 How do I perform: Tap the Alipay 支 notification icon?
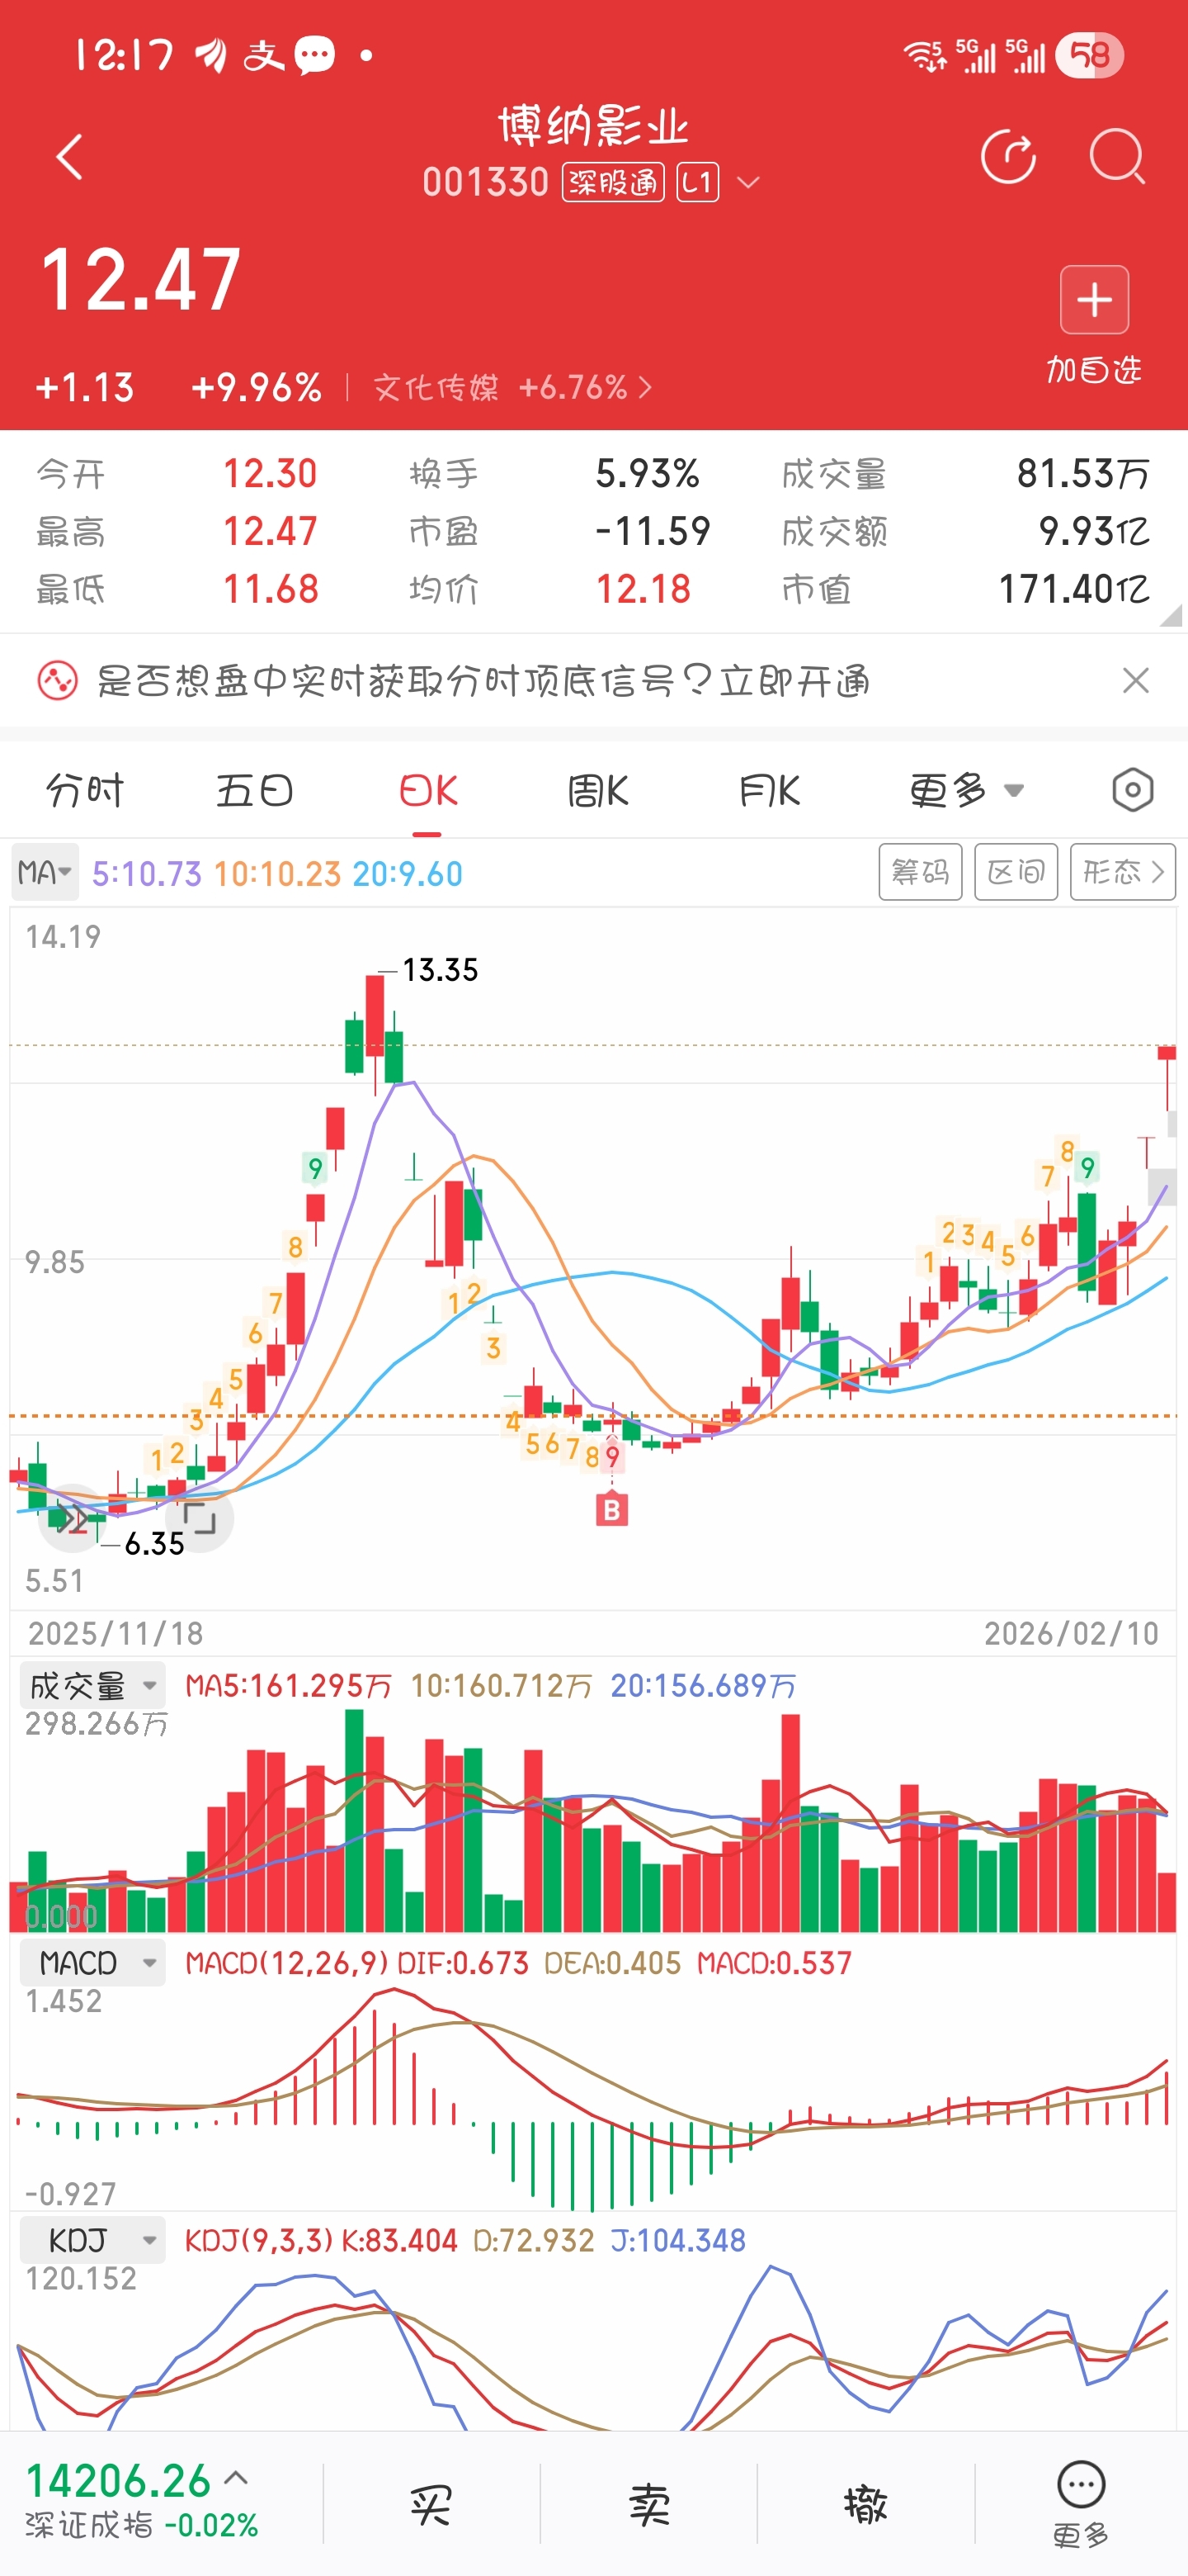click(x=264, y=55)
